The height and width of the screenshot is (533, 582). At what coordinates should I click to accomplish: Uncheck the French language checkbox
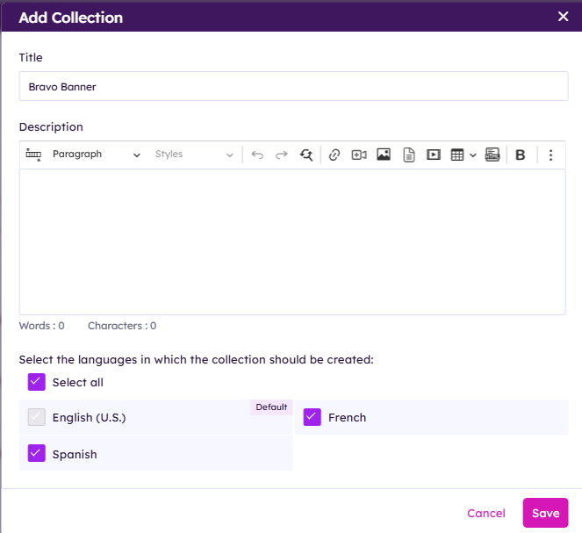pos(313,417)
